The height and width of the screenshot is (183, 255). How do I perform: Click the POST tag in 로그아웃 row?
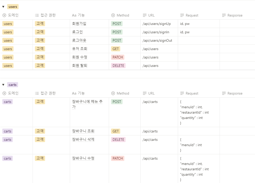pyautogui.click(x=117, y=41)
